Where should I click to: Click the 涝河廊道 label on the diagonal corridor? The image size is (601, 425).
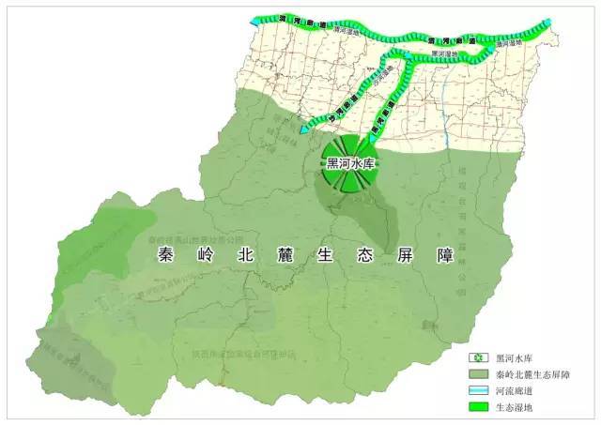click(x=346, y=107)
